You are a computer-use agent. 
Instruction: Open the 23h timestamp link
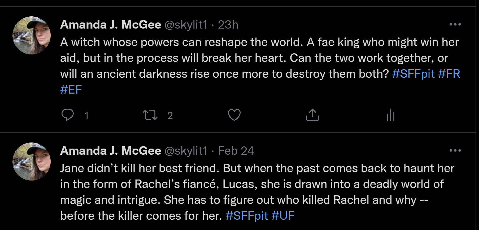(x=228, y=25)
